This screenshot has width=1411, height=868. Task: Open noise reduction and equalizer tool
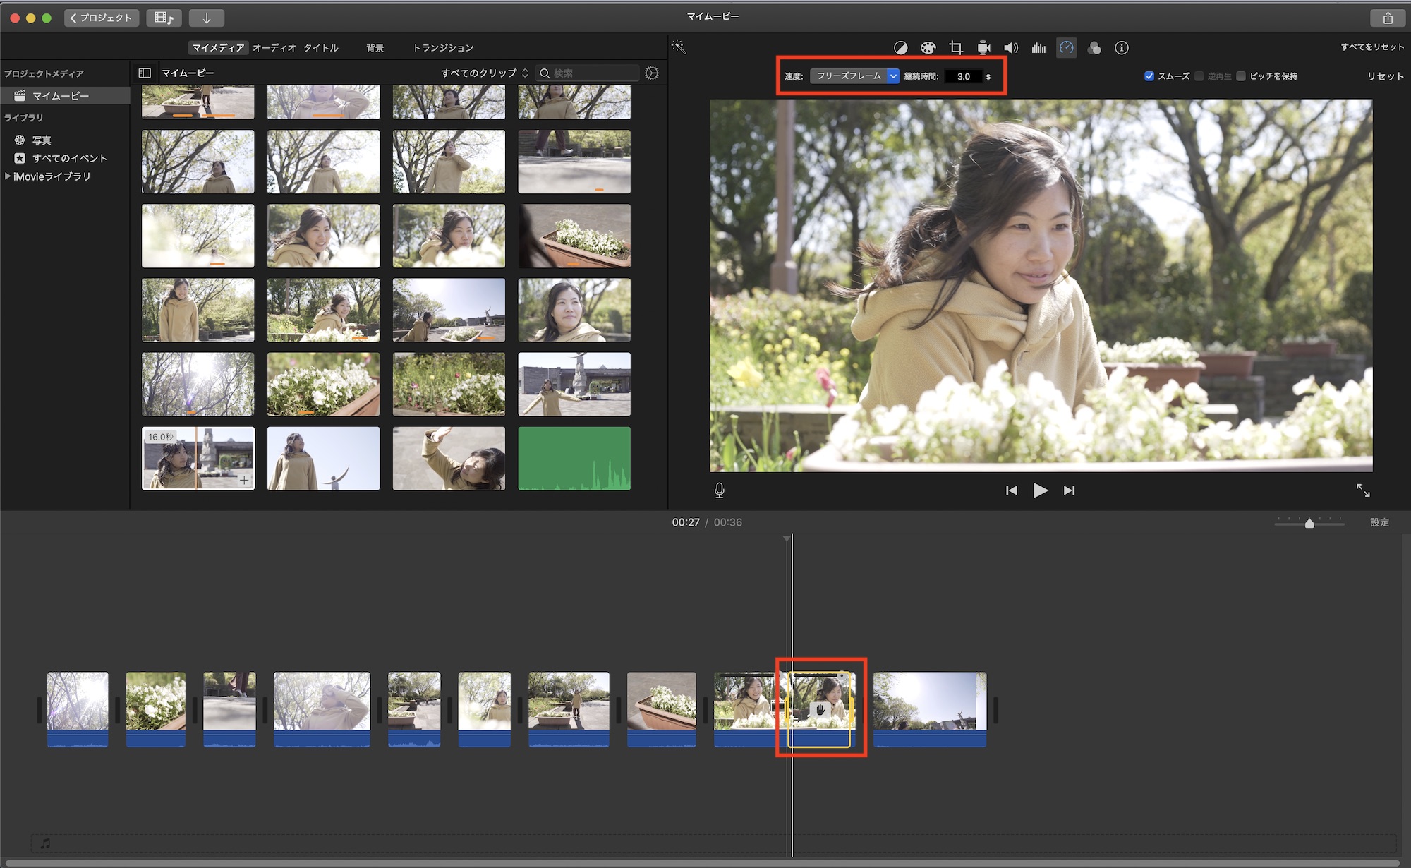click(1038, 48)
